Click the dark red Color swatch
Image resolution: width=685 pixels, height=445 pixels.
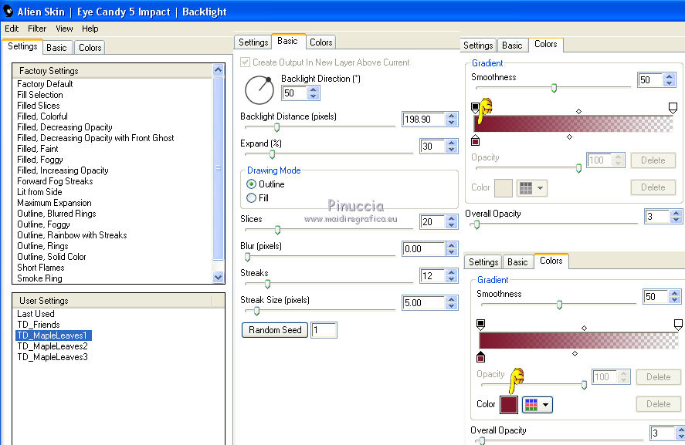(509, 405)
